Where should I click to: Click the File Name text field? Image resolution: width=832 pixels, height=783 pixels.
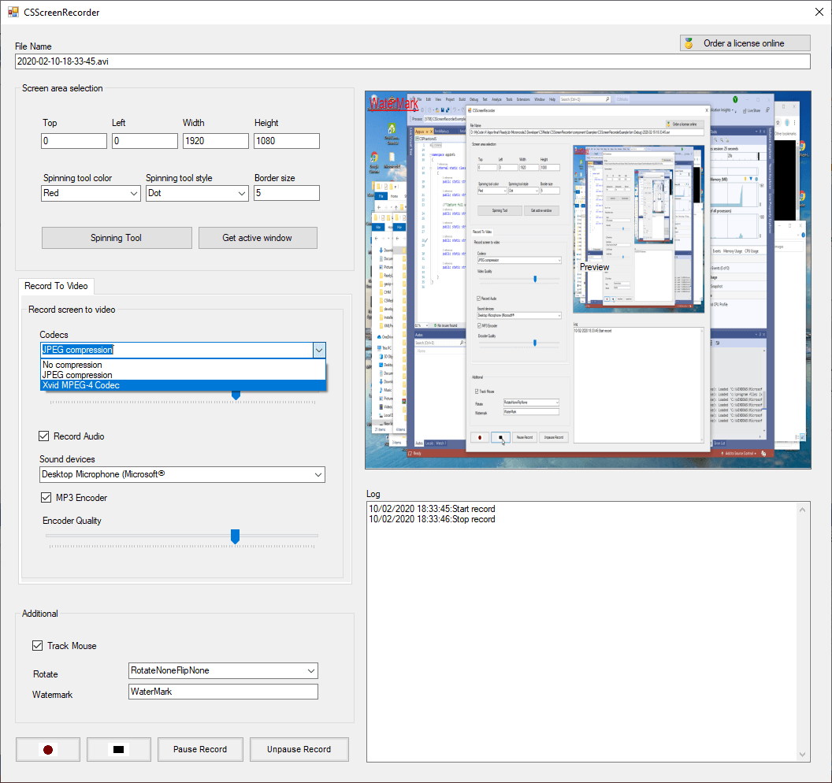pos(412,61)
